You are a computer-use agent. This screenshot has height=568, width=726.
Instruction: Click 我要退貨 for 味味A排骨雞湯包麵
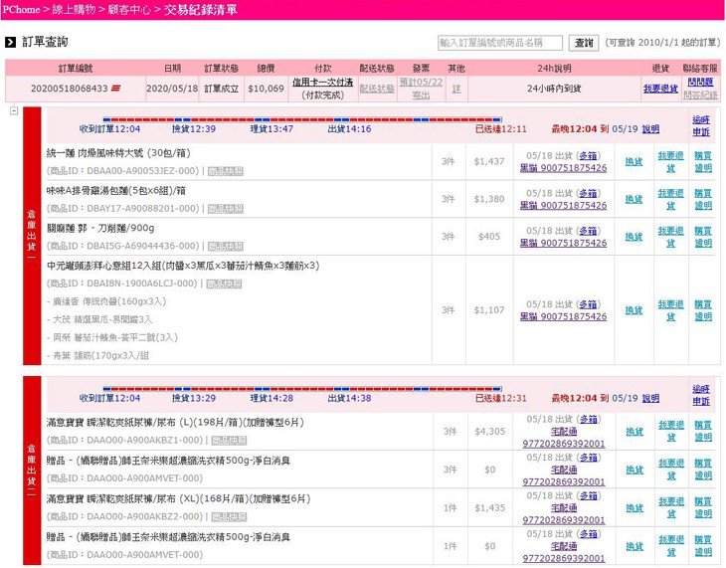[671, 199]
